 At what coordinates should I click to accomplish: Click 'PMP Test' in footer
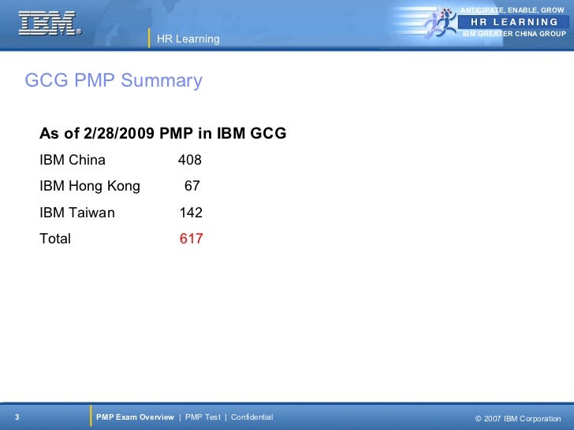(203, 417)
